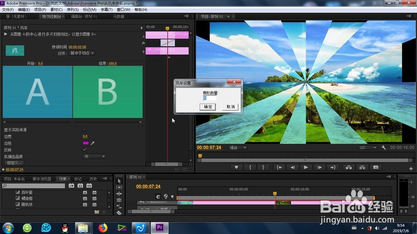Click the wedge count input field

point(210,98)
